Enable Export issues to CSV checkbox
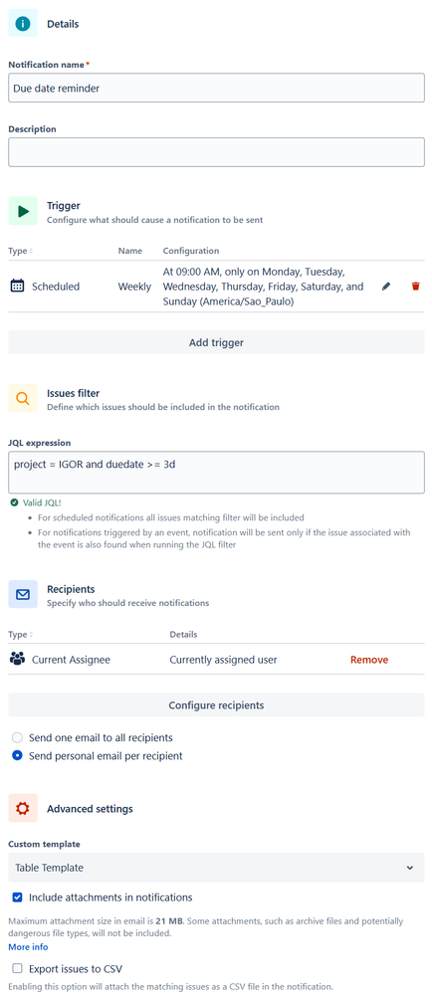Screen dimensions: 432x994 pyautogui.click(x=17, y=969)
